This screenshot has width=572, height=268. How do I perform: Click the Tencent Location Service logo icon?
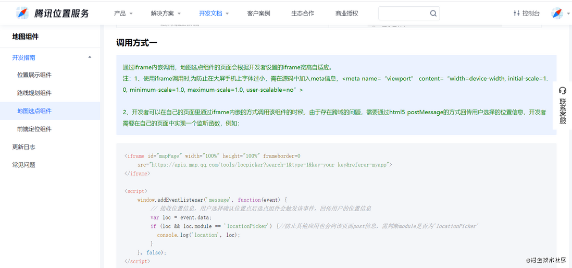[x=22, y=13]
